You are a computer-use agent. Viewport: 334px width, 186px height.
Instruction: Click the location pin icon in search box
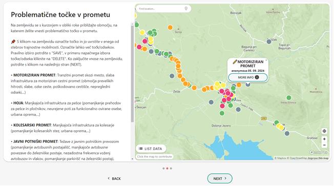[x=186, y=9]
